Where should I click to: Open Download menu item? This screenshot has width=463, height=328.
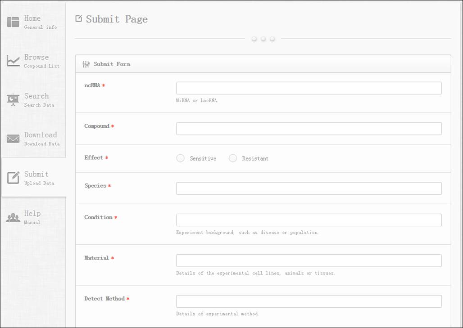(x=33, y=139)
